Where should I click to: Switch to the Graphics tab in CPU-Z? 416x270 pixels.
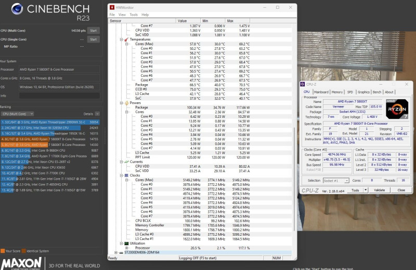point(363,92)
